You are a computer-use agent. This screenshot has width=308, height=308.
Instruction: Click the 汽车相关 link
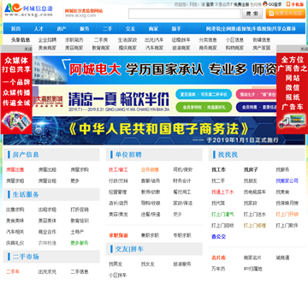15,232
